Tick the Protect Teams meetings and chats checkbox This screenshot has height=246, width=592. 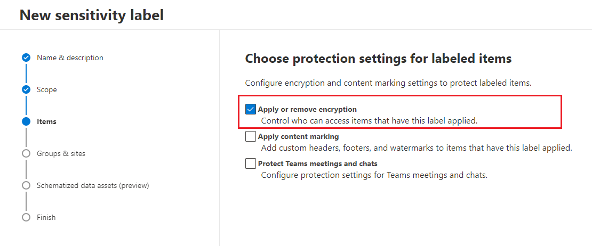click(251, 164)
